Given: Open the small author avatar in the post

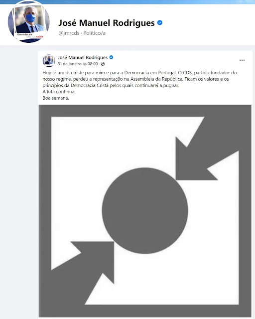Looking at the screenshot, I should coord(49,61).
